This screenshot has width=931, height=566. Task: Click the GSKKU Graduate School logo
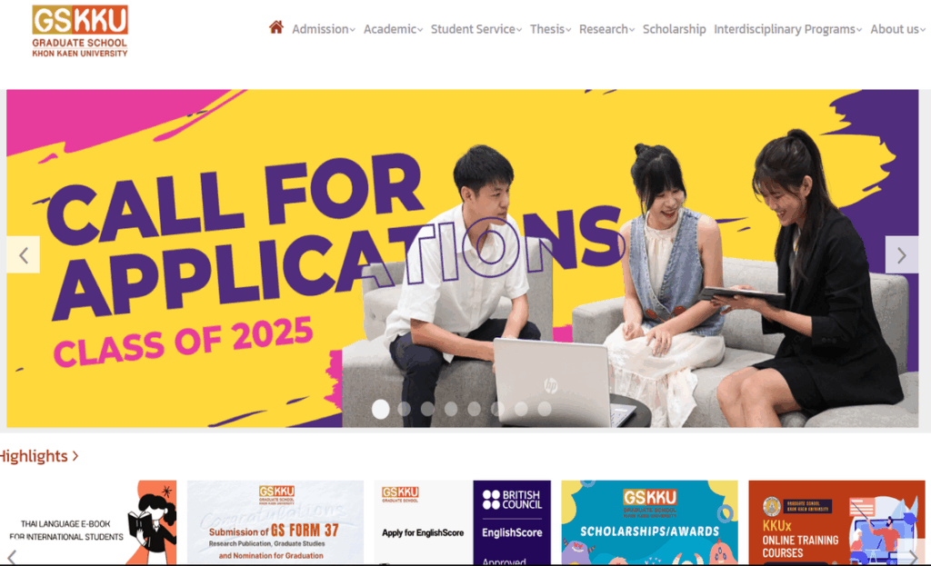[x=80, y=32]
